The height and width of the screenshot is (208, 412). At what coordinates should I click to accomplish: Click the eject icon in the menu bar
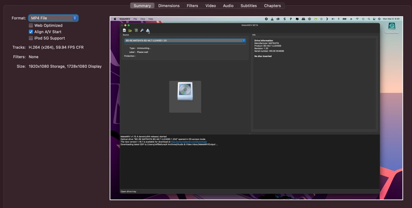click(x=351, y=19)
